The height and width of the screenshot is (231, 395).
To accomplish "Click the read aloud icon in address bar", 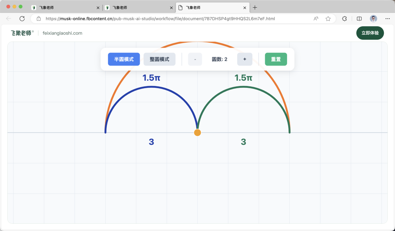I will pyautogui.click(x=316, y=19).
